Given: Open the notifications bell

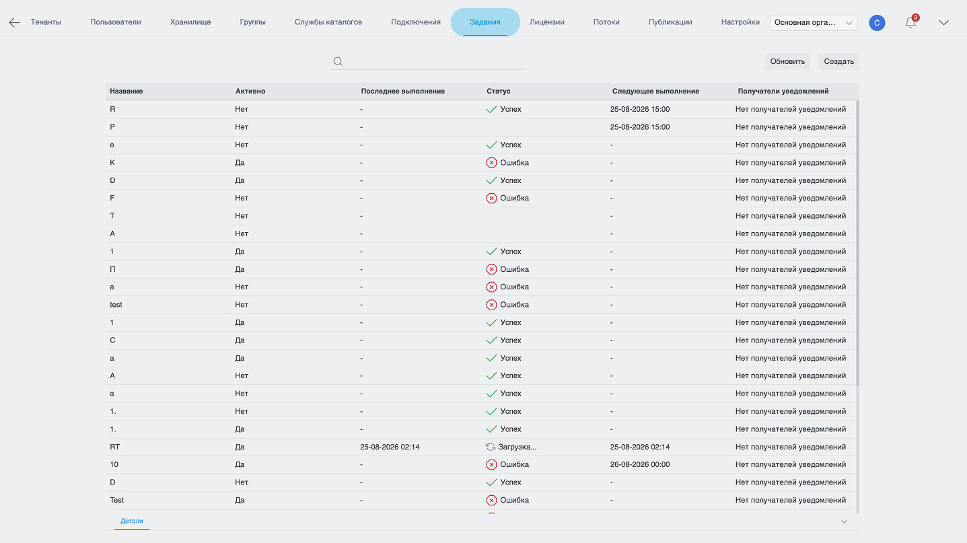Looking at the screenshot, I should (x=910, y=22).
